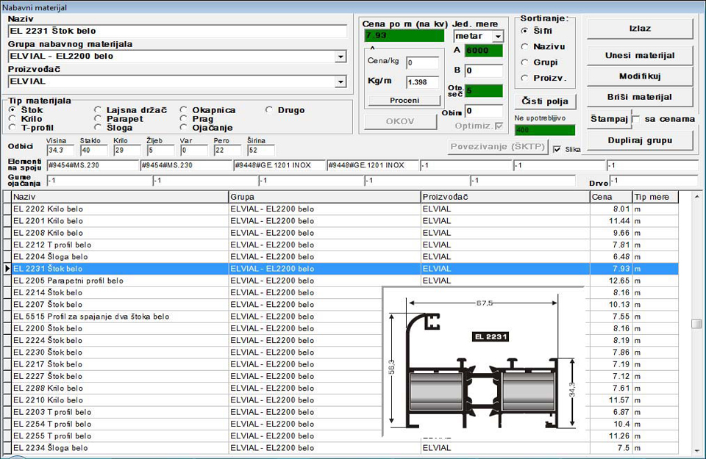Sort table by Cena column header

click(611, 197)
